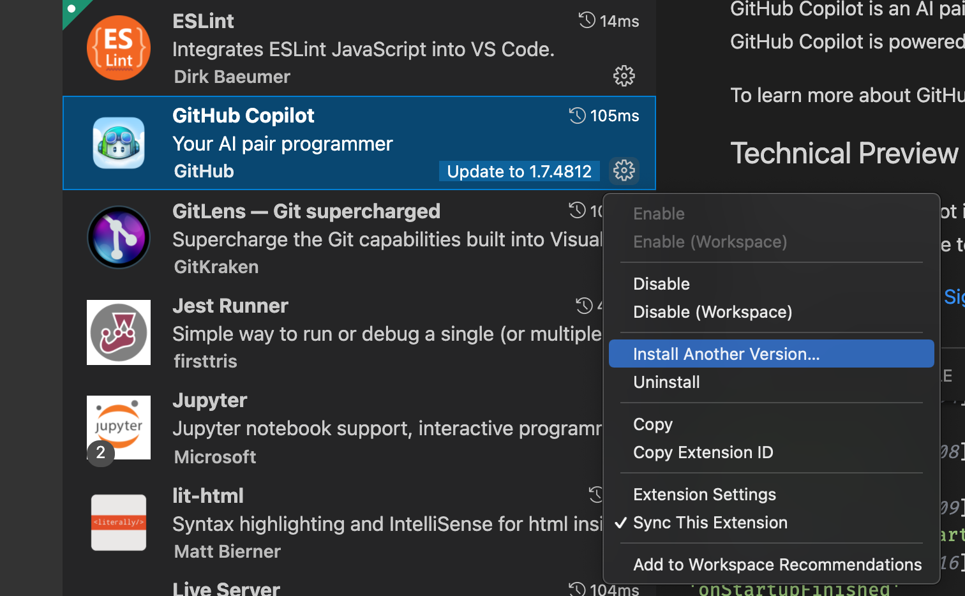This screenshot has height=596, width=965.
Task: Click the Dirk Baeumer publisher name
Action: point(232,77)
